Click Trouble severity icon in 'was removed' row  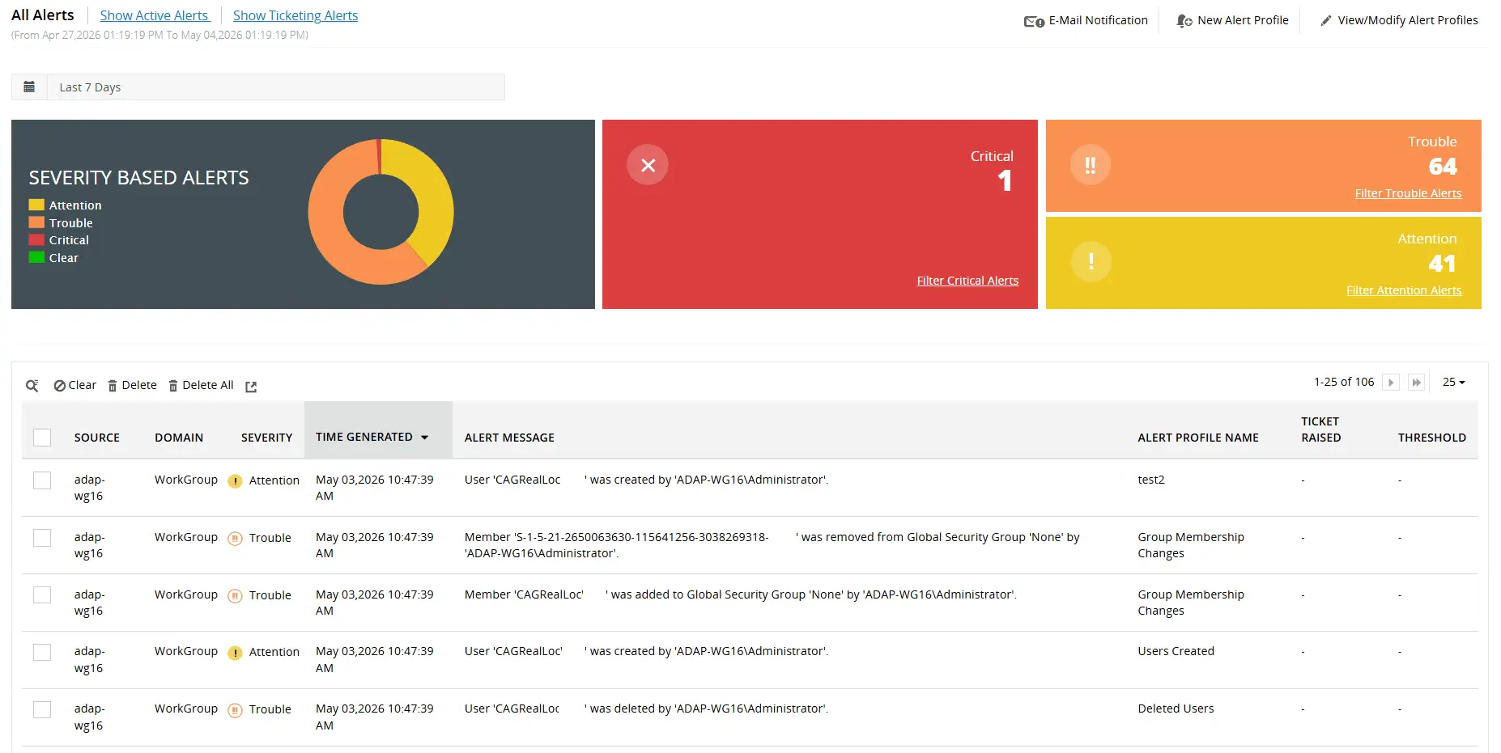[x=235, y=539]
